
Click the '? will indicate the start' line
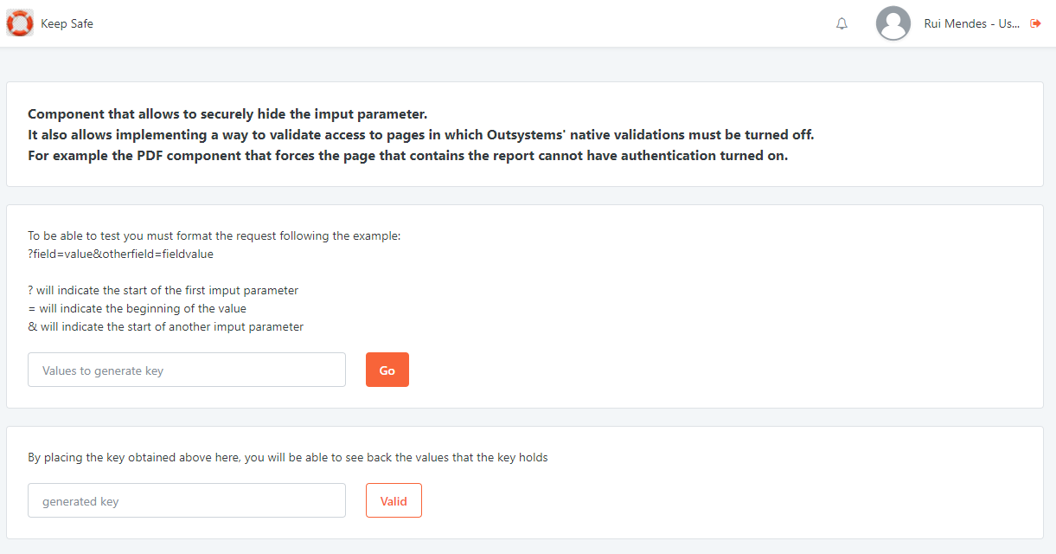[x=163, y=291]
